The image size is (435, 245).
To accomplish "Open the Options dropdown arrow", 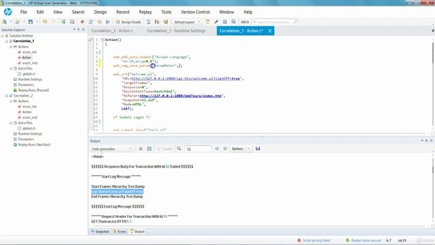I will click(248, 149).
